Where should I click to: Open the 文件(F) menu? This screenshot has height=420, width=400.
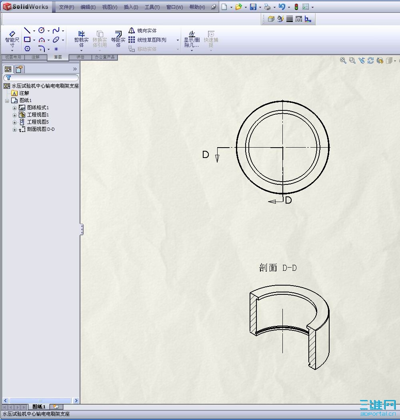[x=66, y=7]
